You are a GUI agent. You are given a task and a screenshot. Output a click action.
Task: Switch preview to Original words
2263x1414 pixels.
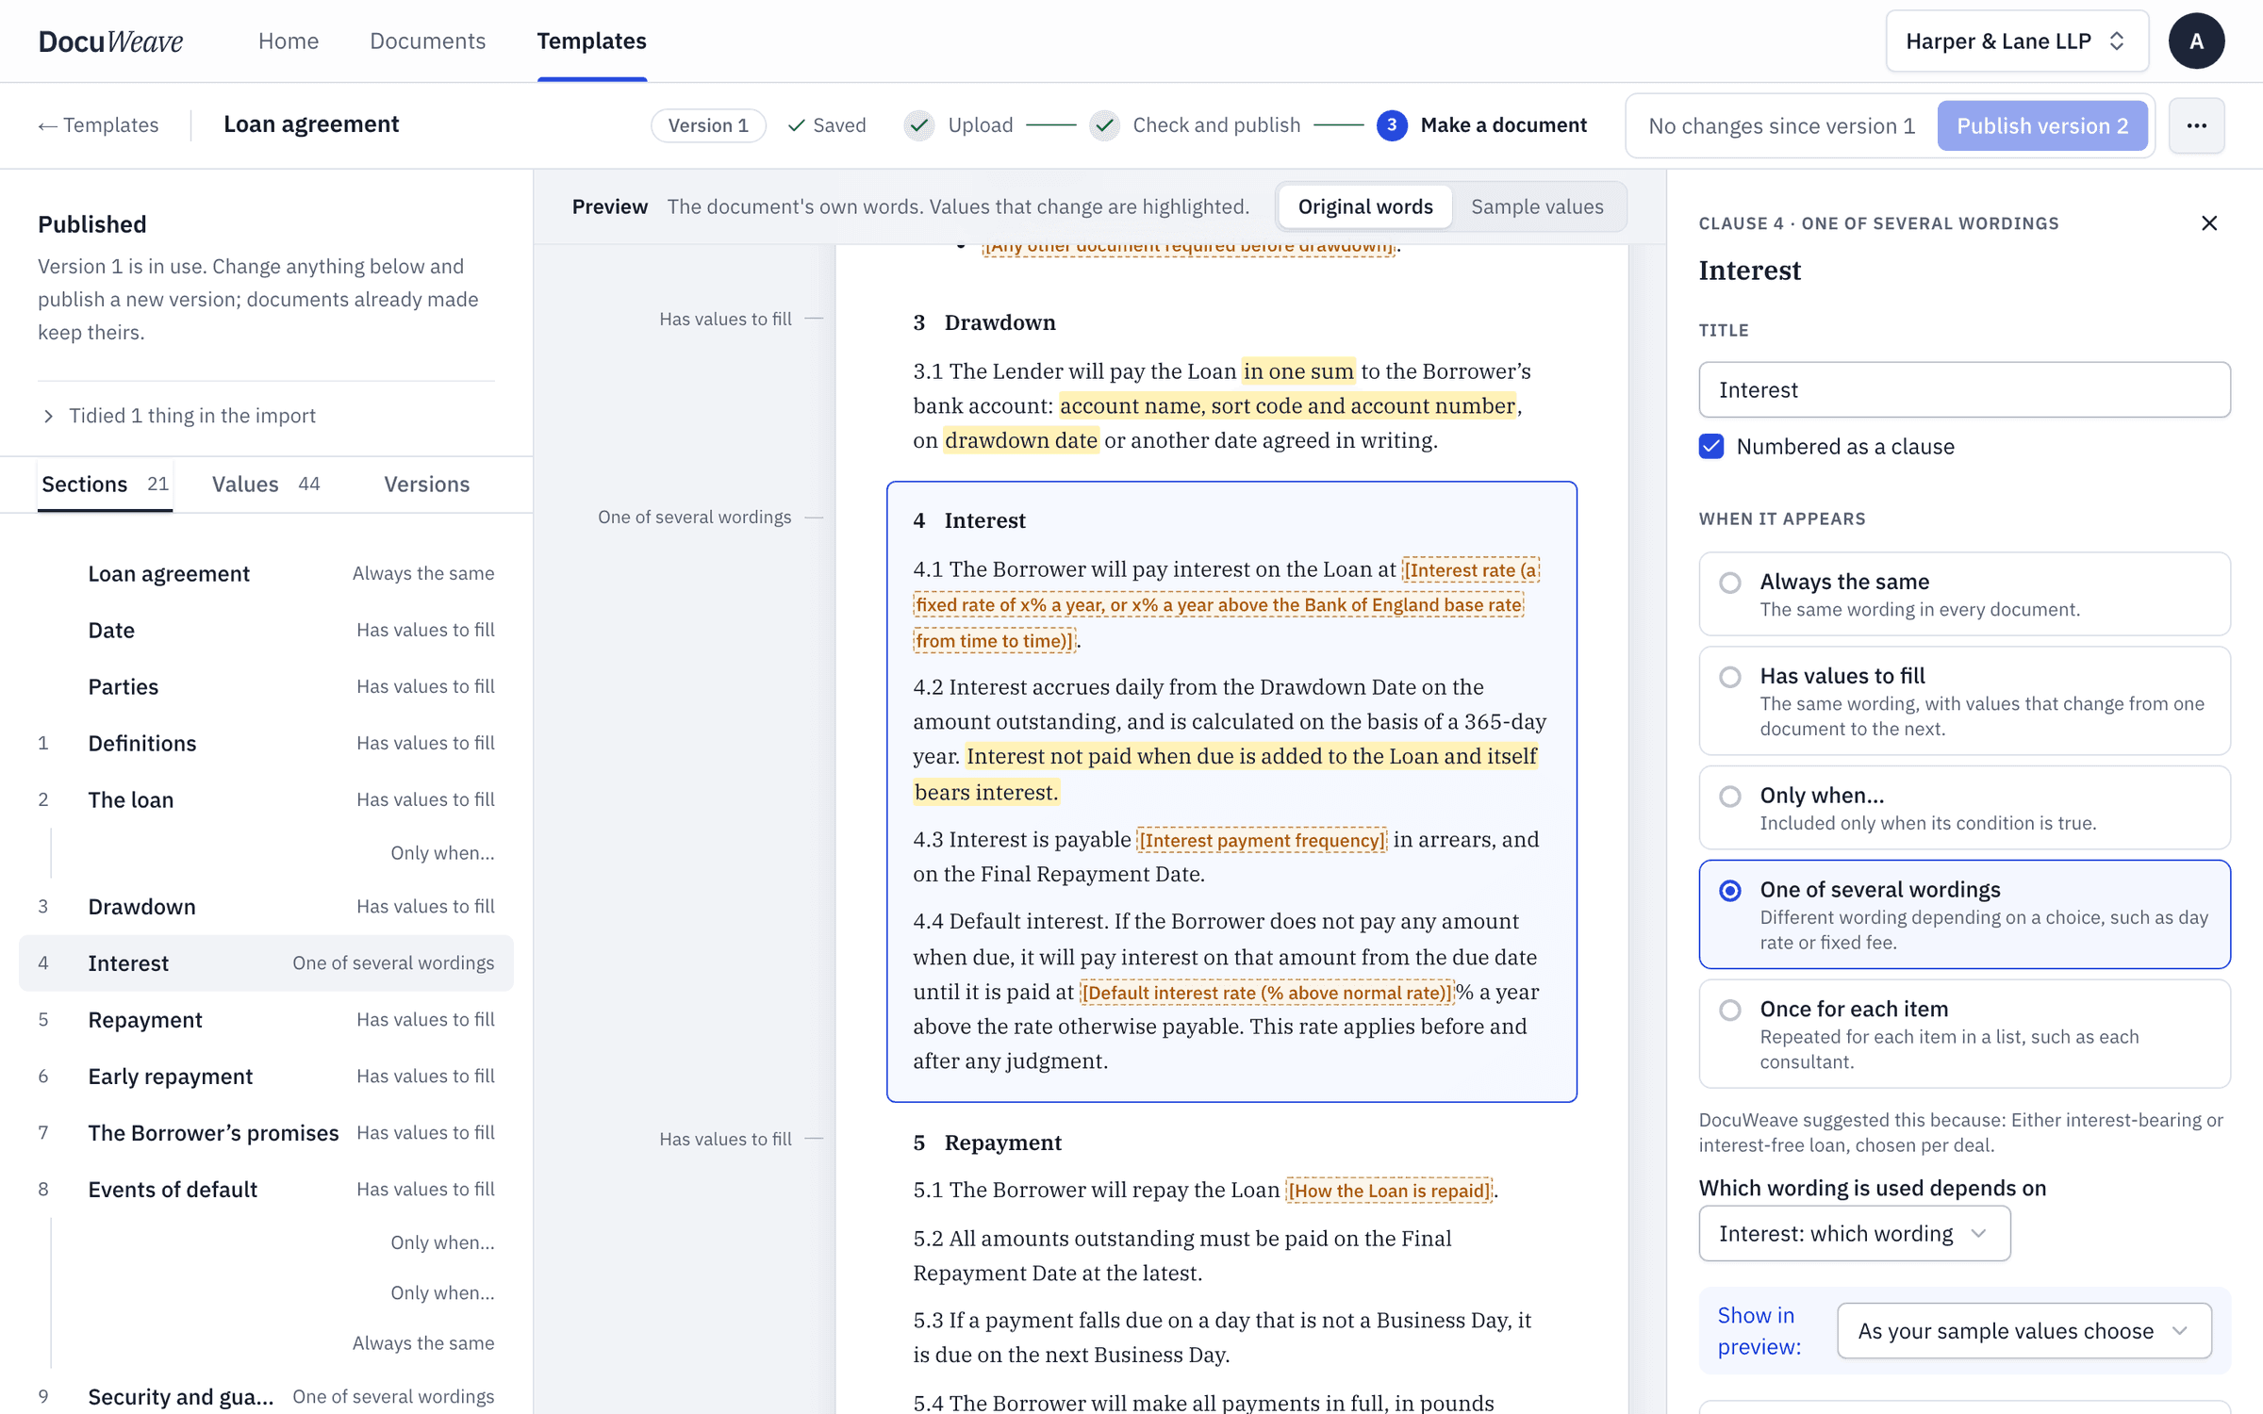pos(1365,206)
